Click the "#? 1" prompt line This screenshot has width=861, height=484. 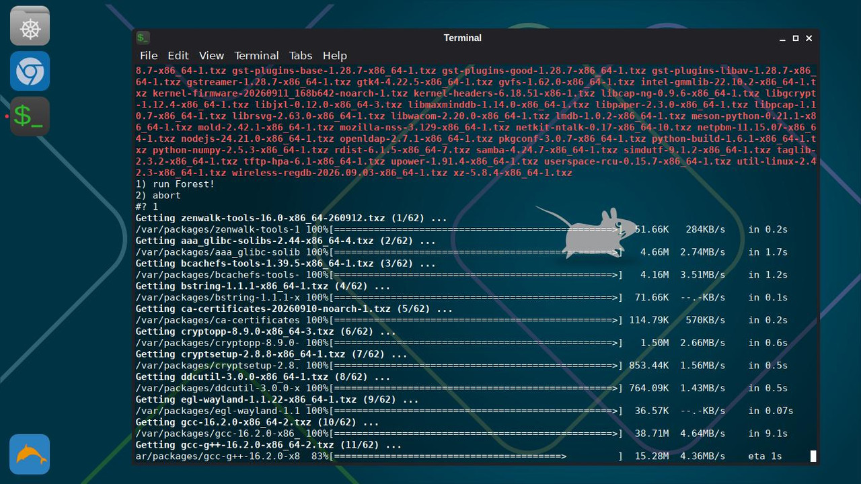click(x=147, y=207)
